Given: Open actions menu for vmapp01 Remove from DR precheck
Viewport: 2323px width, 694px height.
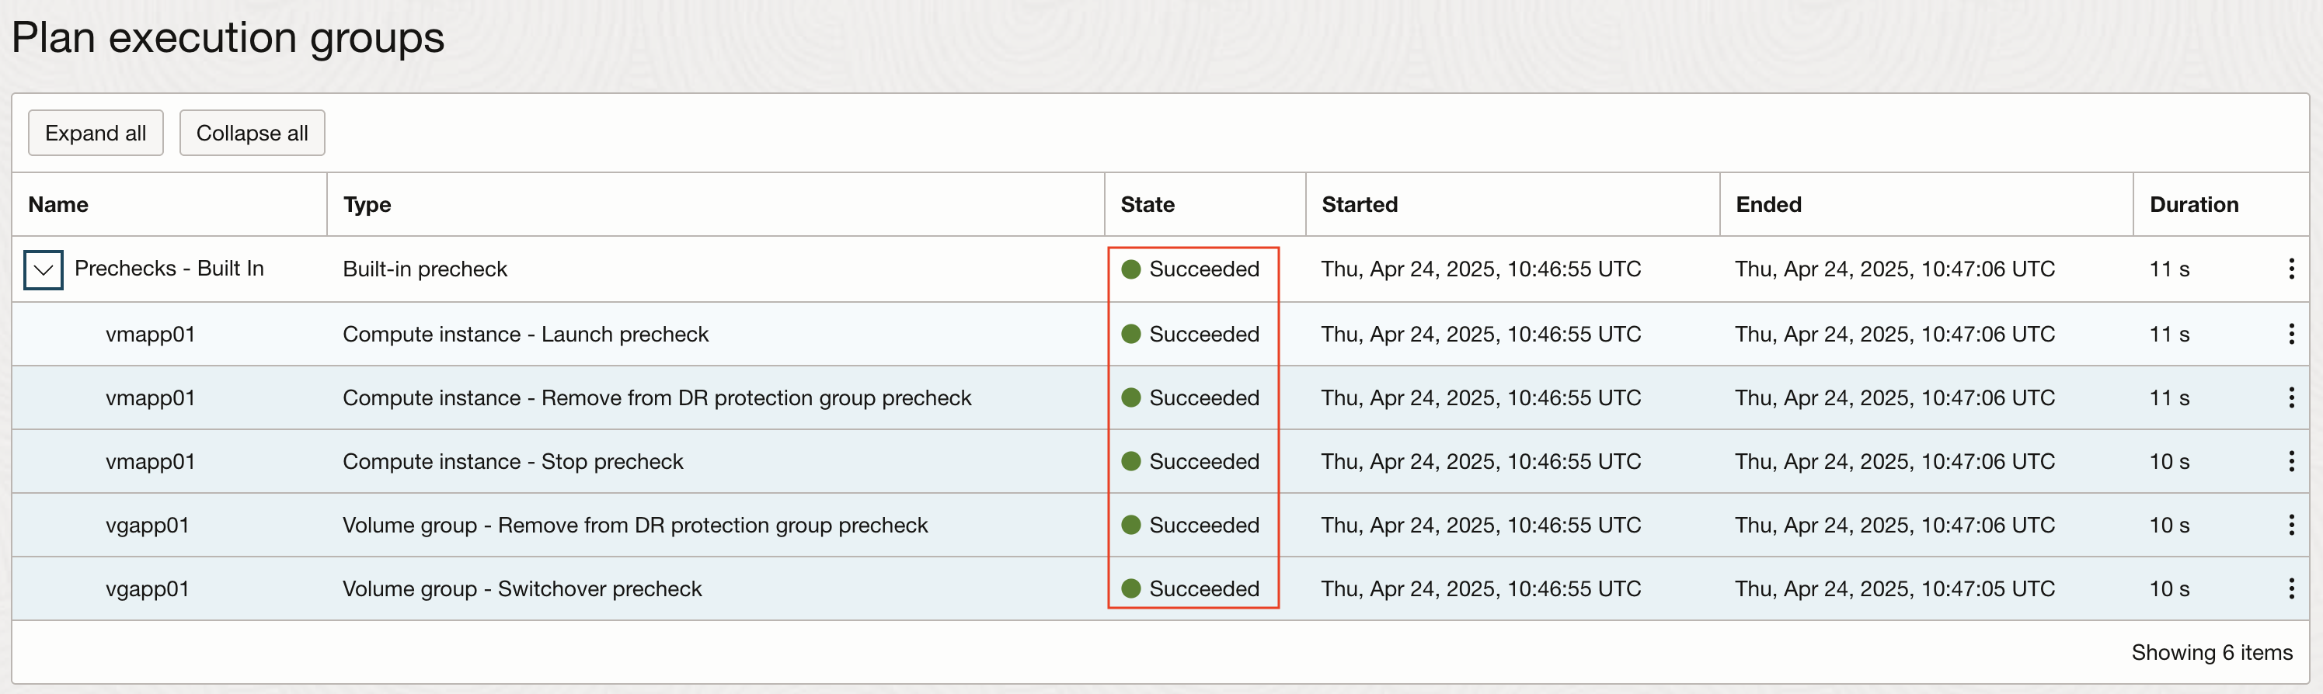Looking at the screenshot, I should [x=2291, y=397].
